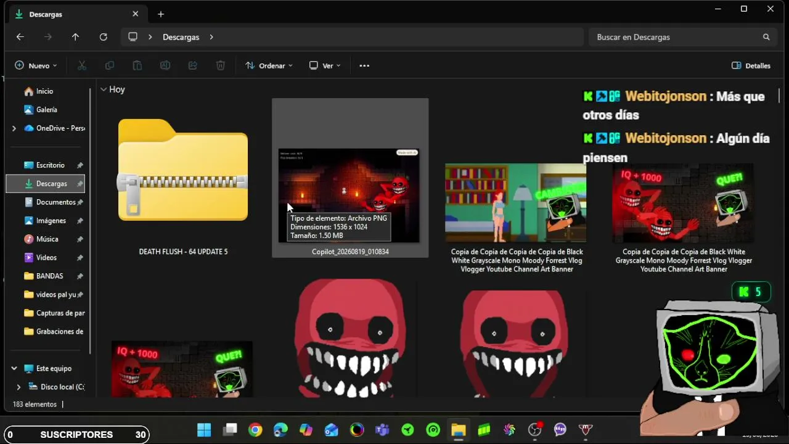Viewport: 789px width, 444px height.
Task: Expand chevron before Descargas in address bar
Action: pyautogui.click(x=150, y=37)
